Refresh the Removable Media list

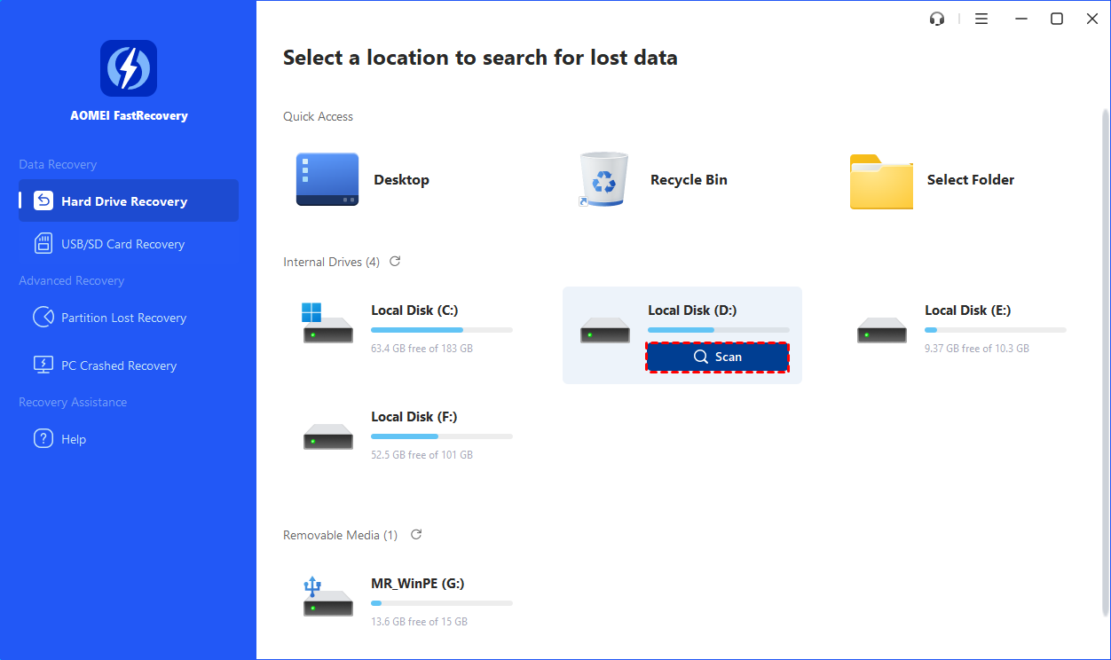[x=416, y=535]
